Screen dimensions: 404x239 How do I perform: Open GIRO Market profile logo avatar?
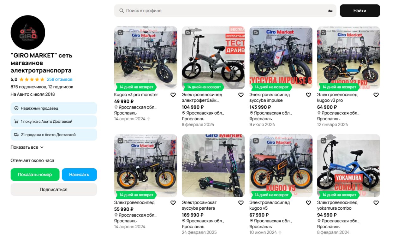click(28, 33)
